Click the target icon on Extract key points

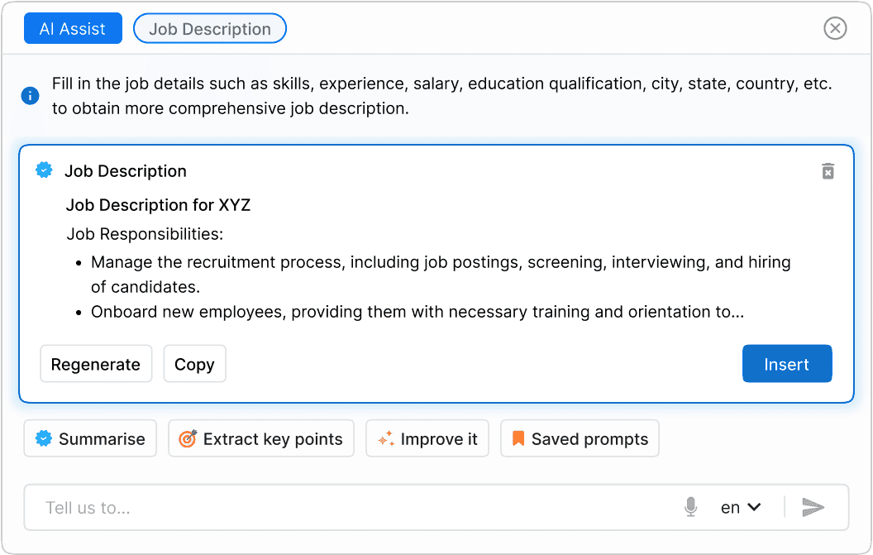pos(188,439)
